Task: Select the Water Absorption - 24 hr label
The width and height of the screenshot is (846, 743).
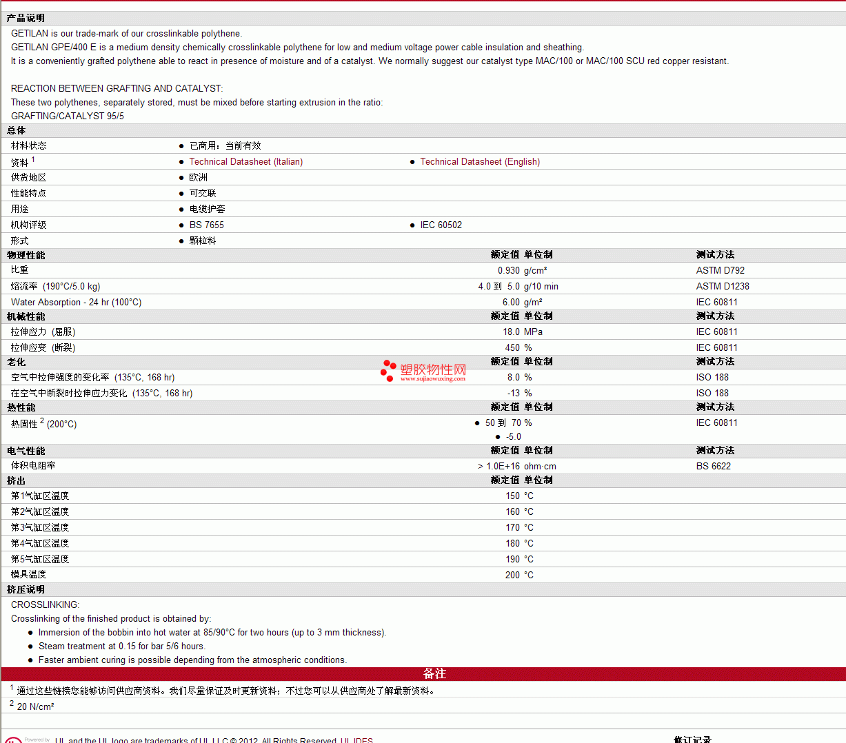Action: coord(77,303)
